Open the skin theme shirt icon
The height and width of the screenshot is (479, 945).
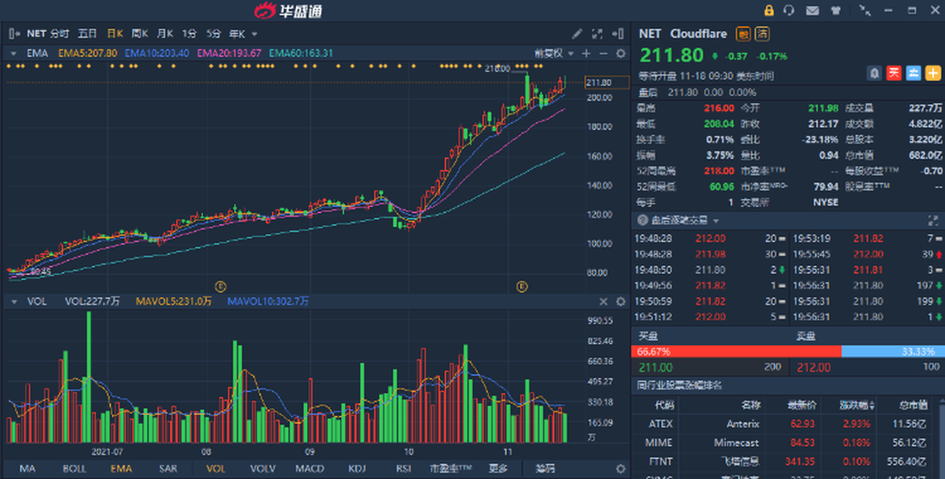click(x=835, y=10)
